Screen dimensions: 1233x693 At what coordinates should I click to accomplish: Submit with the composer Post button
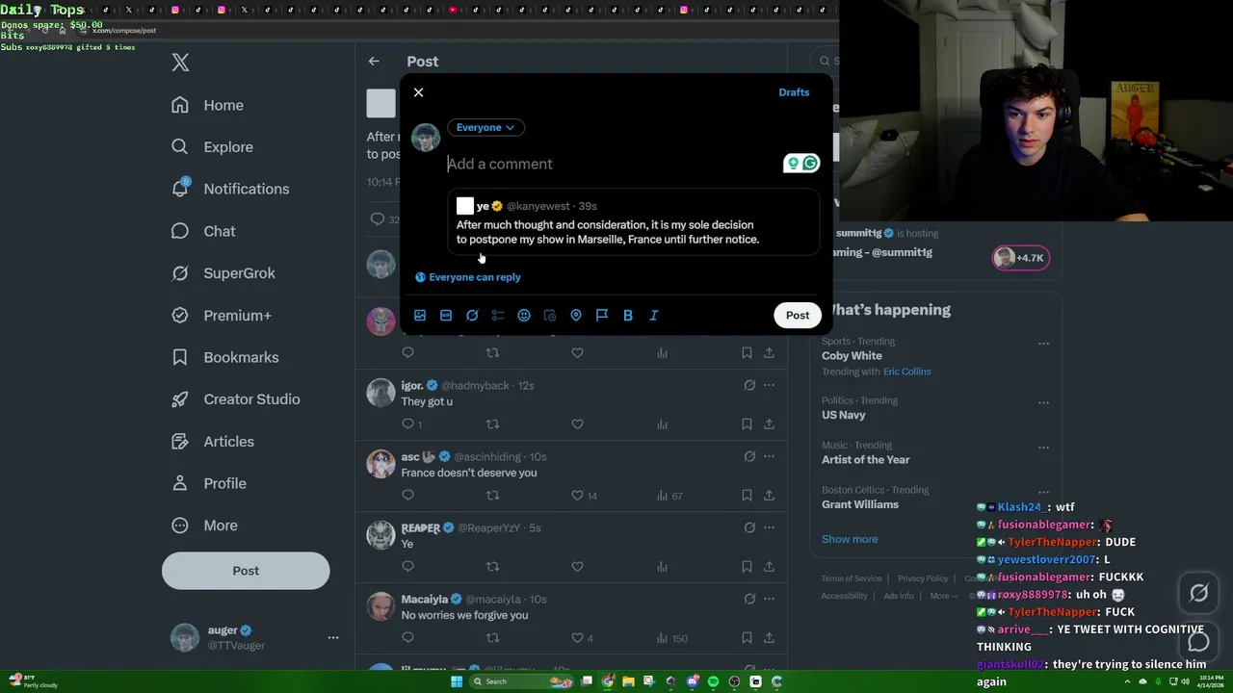tap(798, 316)
